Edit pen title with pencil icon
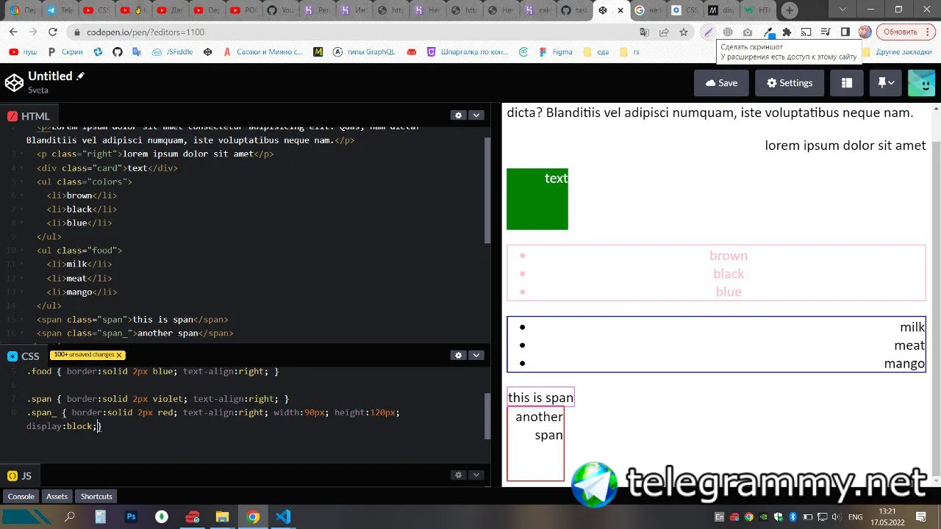The image size is (941, 529). click(x=80, y=76)
